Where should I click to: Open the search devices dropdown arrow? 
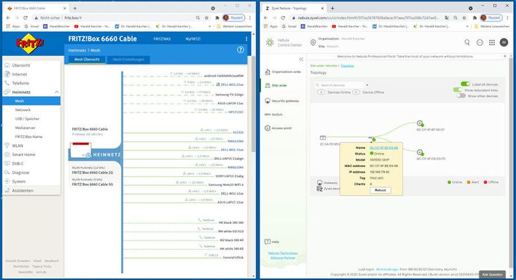point(367,85)
